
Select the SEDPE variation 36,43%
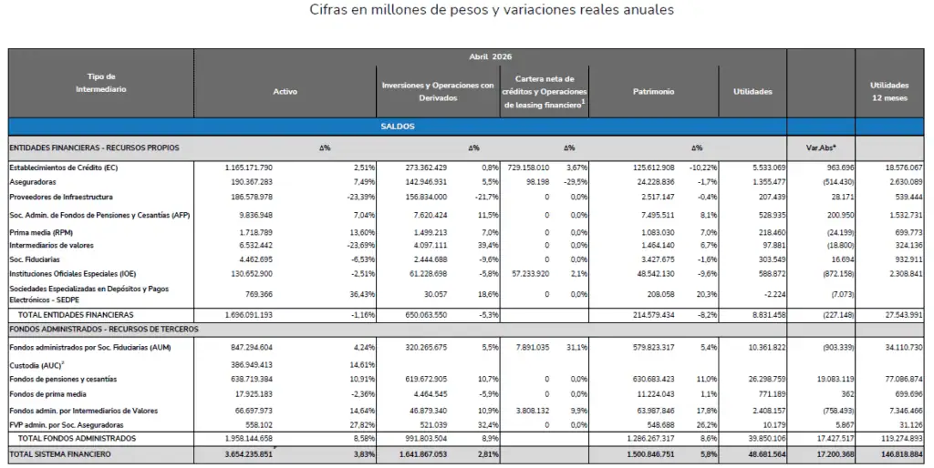[x=363, y=294]
